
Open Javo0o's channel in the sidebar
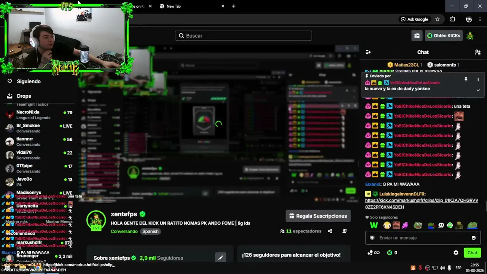pos(38,182)
